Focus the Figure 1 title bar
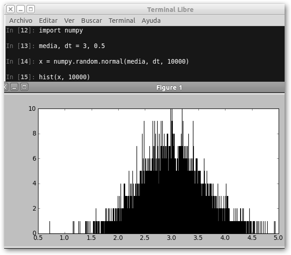Viewport: 291px width, 255px height. pyautogui.click(x=169, y=87)
